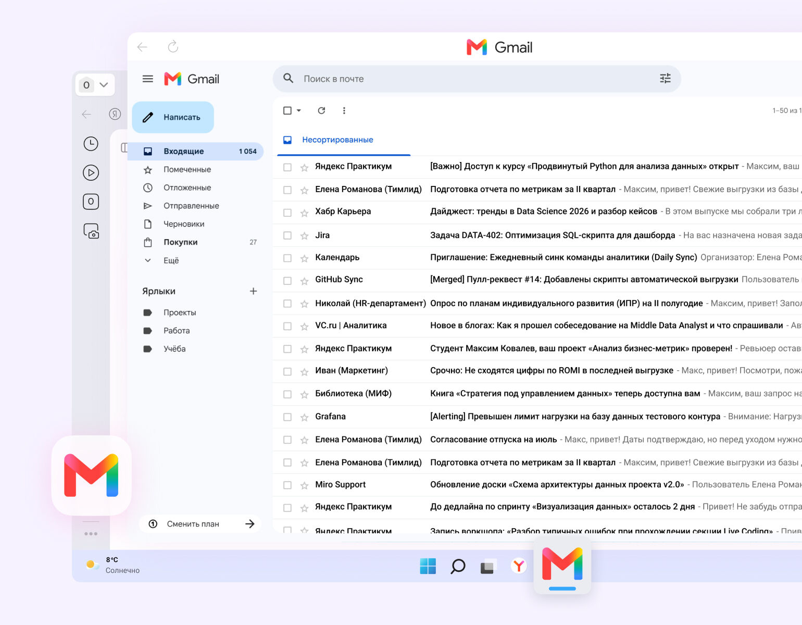The image size is (802, 625).
Task: Toggle the select-all checkbox in the toolbar
Action: [x=287, y=110]
